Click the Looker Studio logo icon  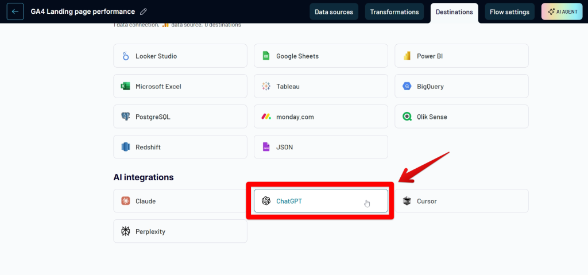[x=125, y=56]
